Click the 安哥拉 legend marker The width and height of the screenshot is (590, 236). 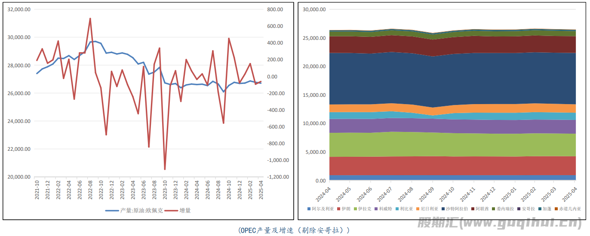click(x=519, y=209)
